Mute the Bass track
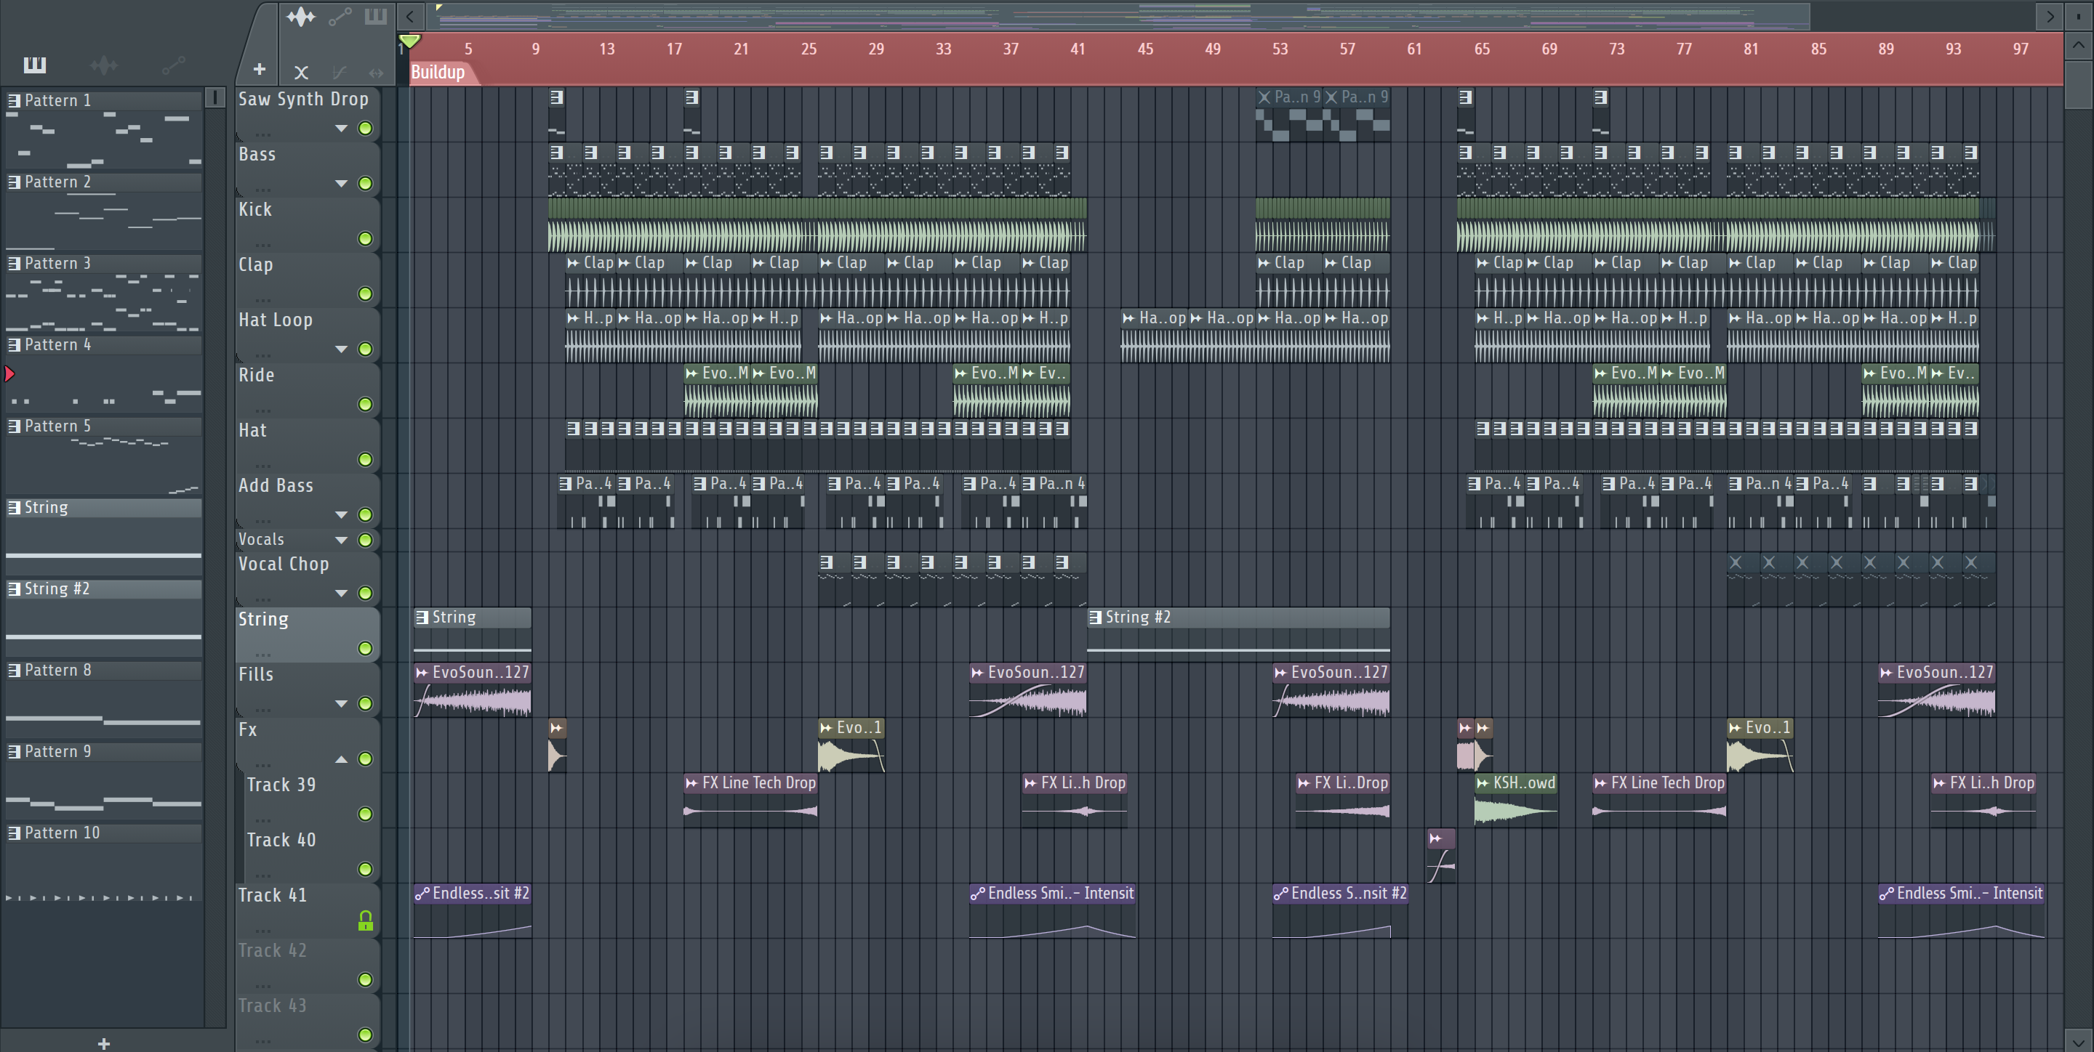 tap(366, 184)
